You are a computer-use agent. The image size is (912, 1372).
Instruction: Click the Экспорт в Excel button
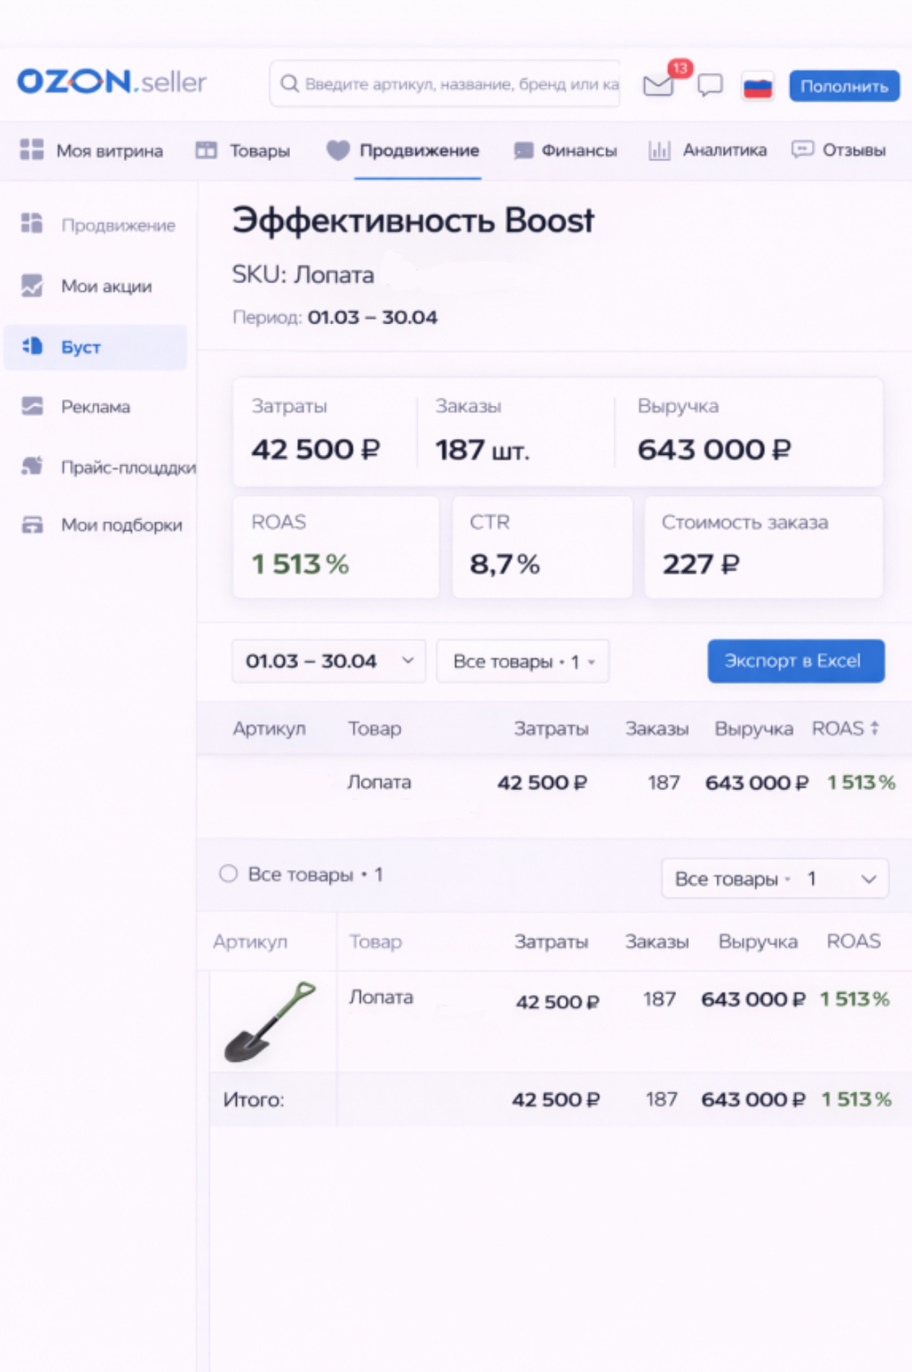pyautogui.click(x=795, y=661)
